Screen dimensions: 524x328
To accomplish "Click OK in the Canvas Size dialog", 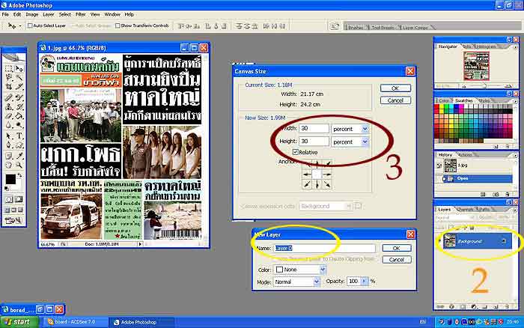I will click(394, 88).
